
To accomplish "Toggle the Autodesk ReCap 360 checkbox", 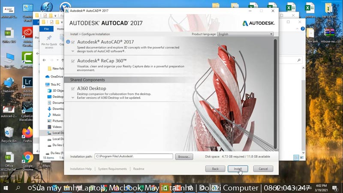I will (x=73, y=61).
